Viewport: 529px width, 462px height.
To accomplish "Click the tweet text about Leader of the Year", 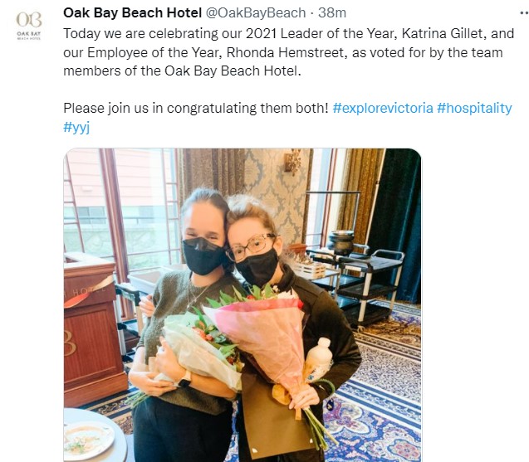I will pyautogui.click(x=288, y=52).
